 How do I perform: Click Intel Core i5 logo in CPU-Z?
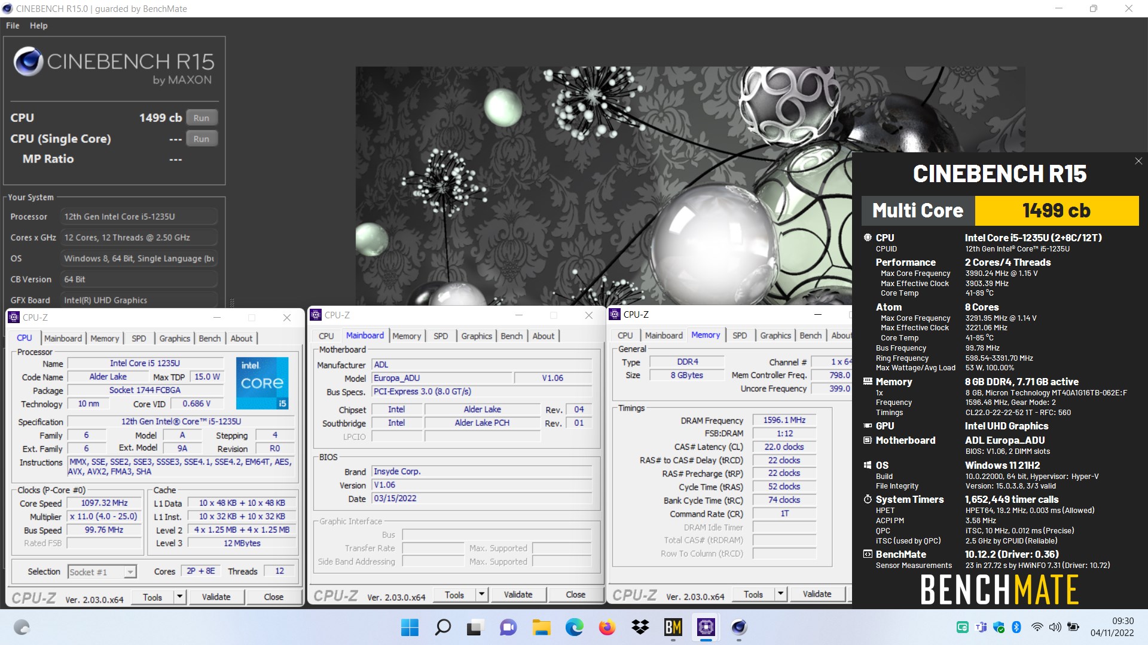[x=262, y=383]
